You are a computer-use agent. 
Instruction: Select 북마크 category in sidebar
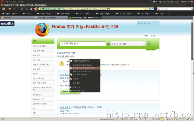point(43,74)
